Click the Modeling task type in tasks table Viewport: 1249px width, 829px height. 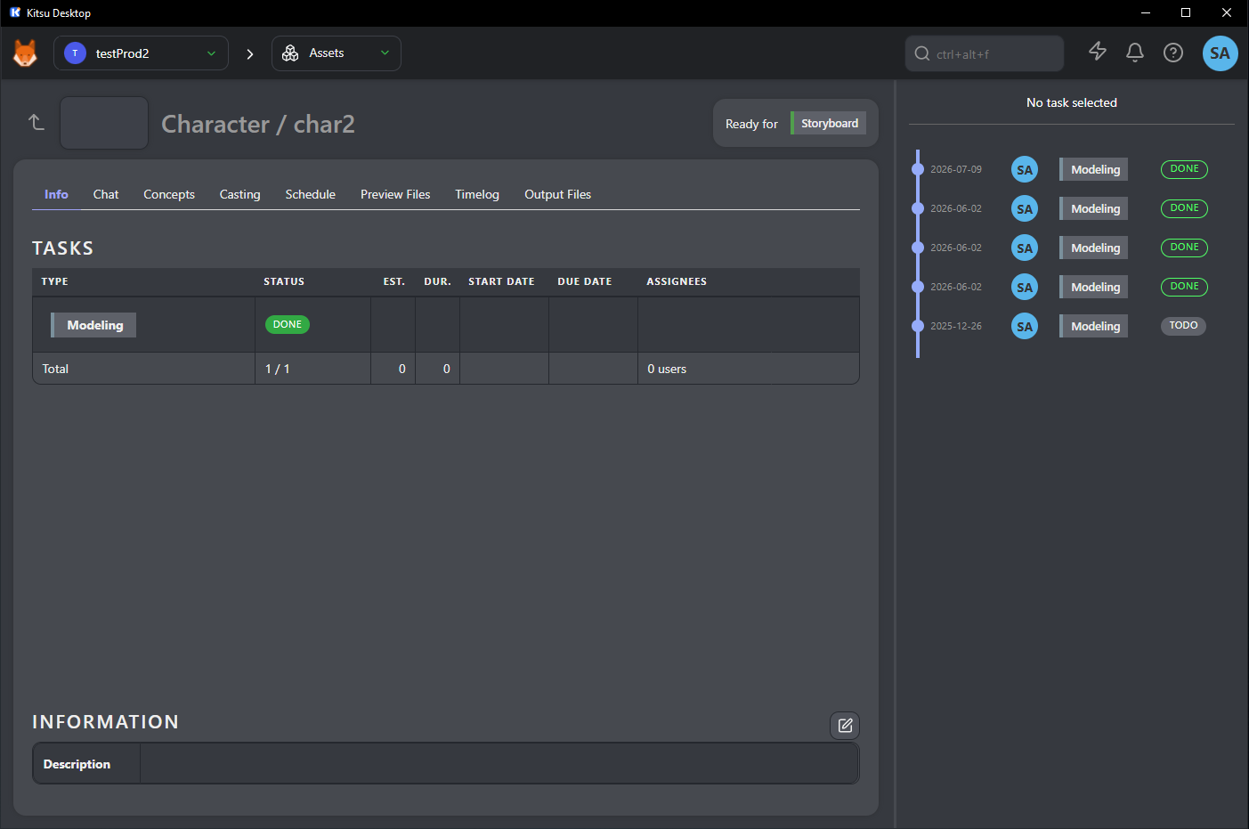[x=93, y=325]
